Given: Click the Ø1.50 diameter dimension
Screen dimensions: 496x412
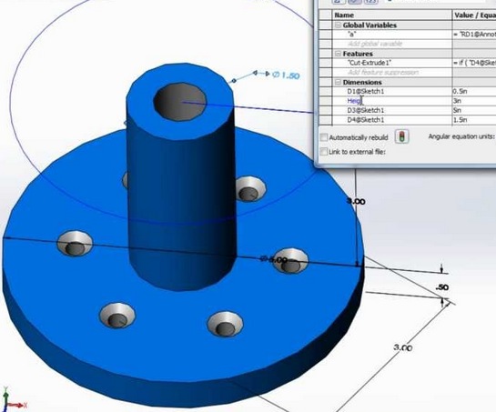Looking at the screenshot, I should click(x=286, y=75).
